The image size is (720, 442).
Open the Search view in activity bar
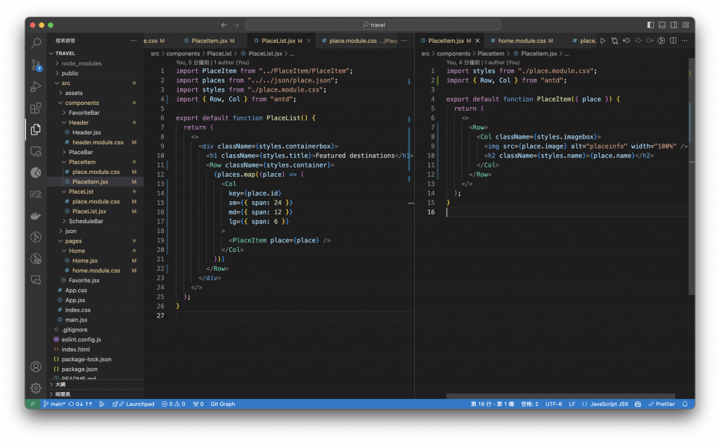36,43
